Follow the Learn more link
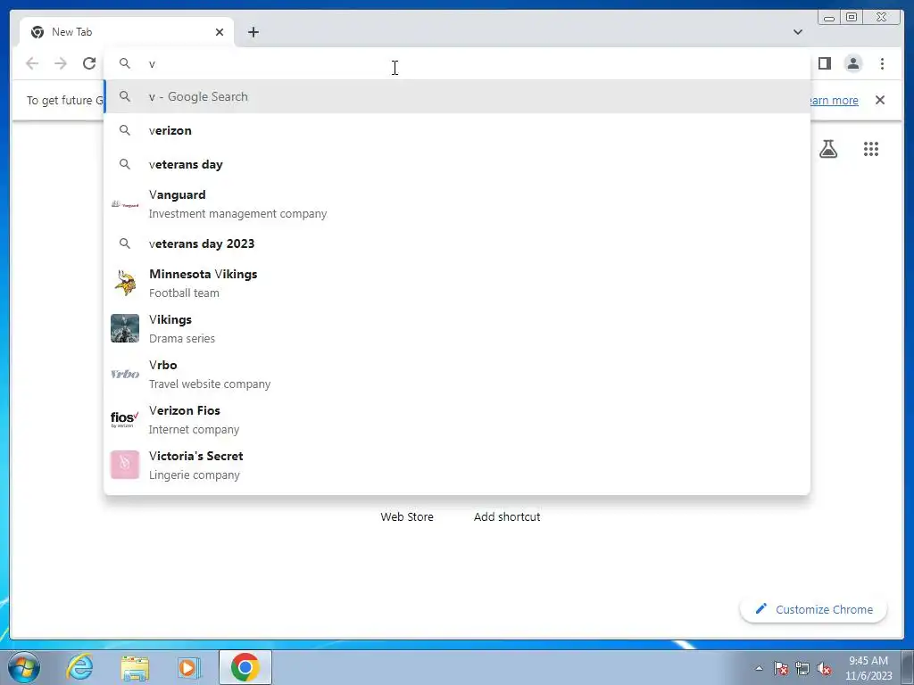Image resolution: width=914 pixels, height=685 pixels. click(835, 100)
